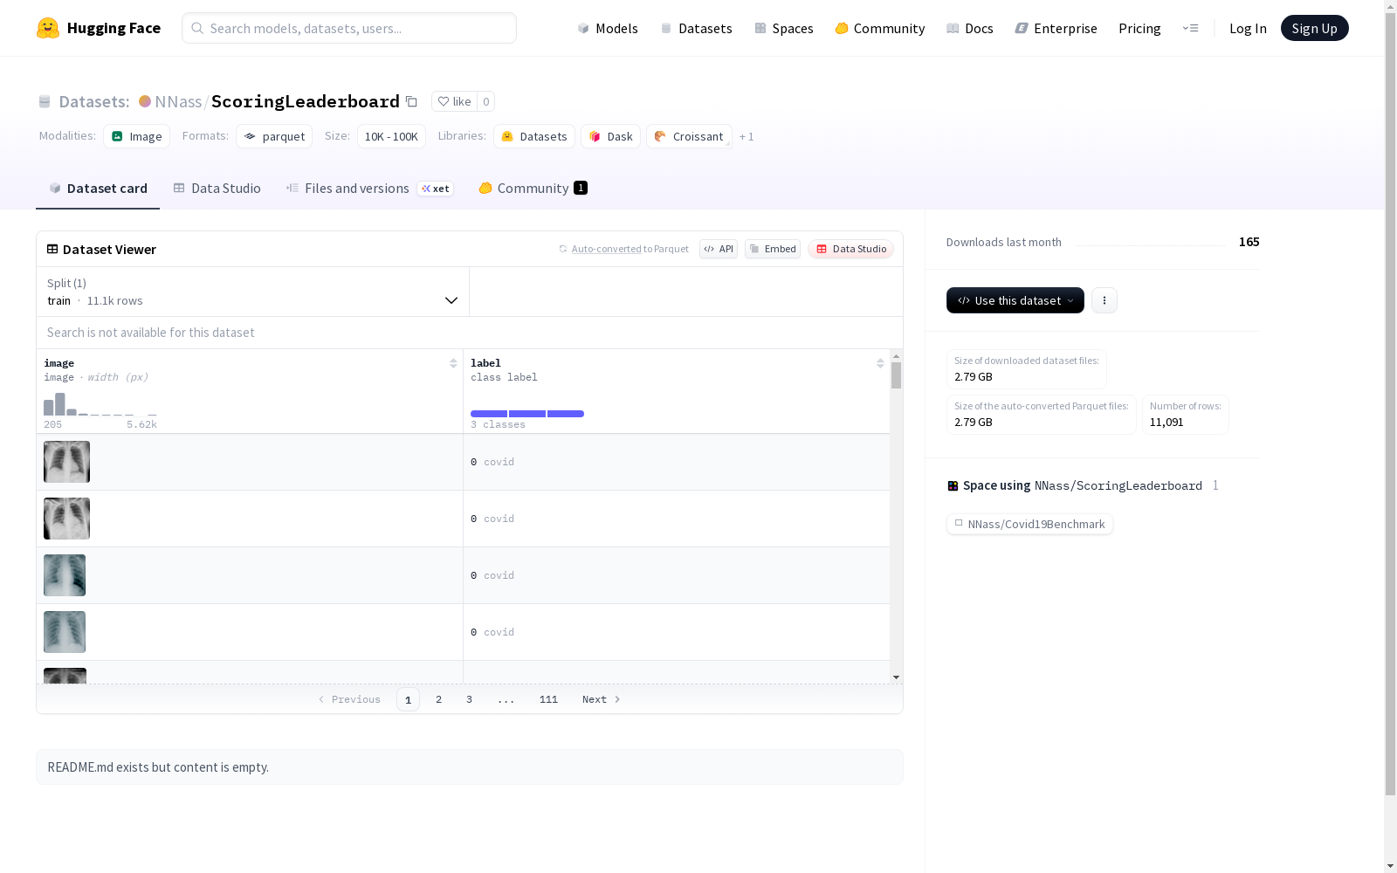Click the NNass user avatar

145,101
